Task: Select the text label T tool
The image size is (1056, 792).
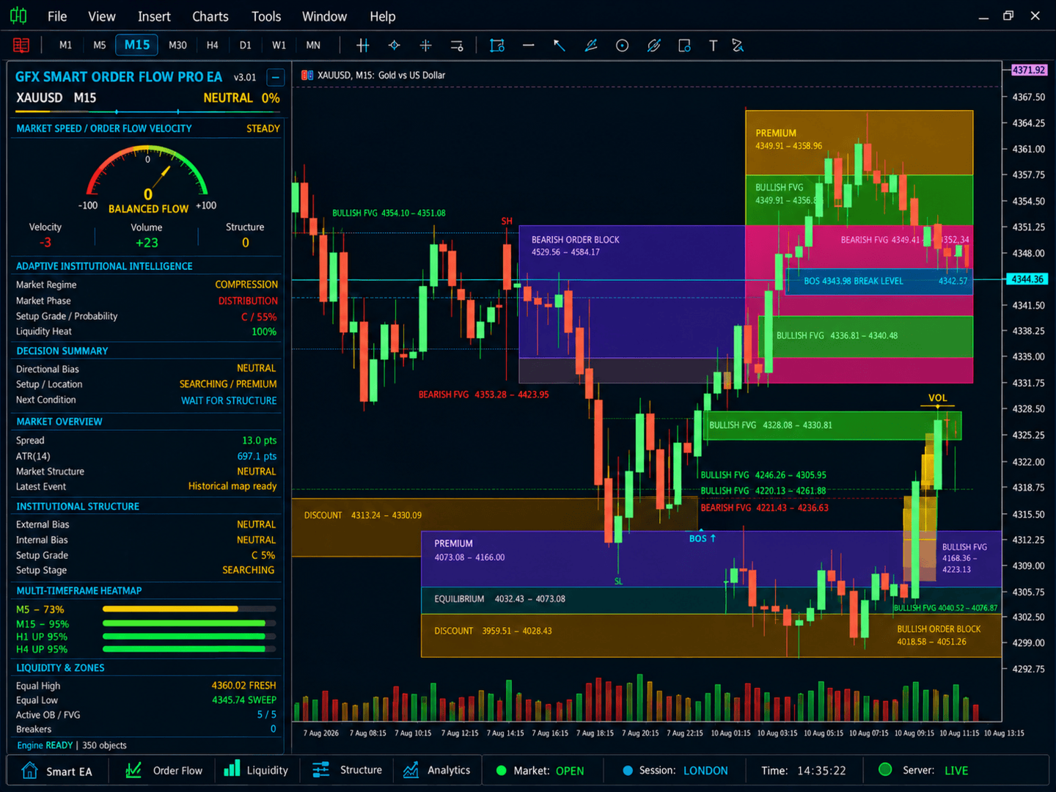Action: coord(713,45)
